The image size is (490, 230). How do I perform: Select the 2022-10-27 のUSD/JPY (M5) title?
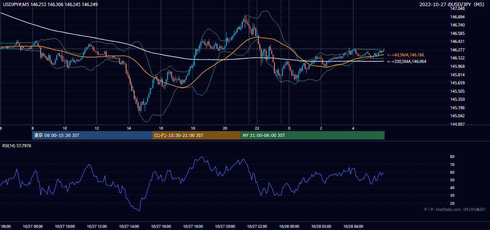(452, 4)
